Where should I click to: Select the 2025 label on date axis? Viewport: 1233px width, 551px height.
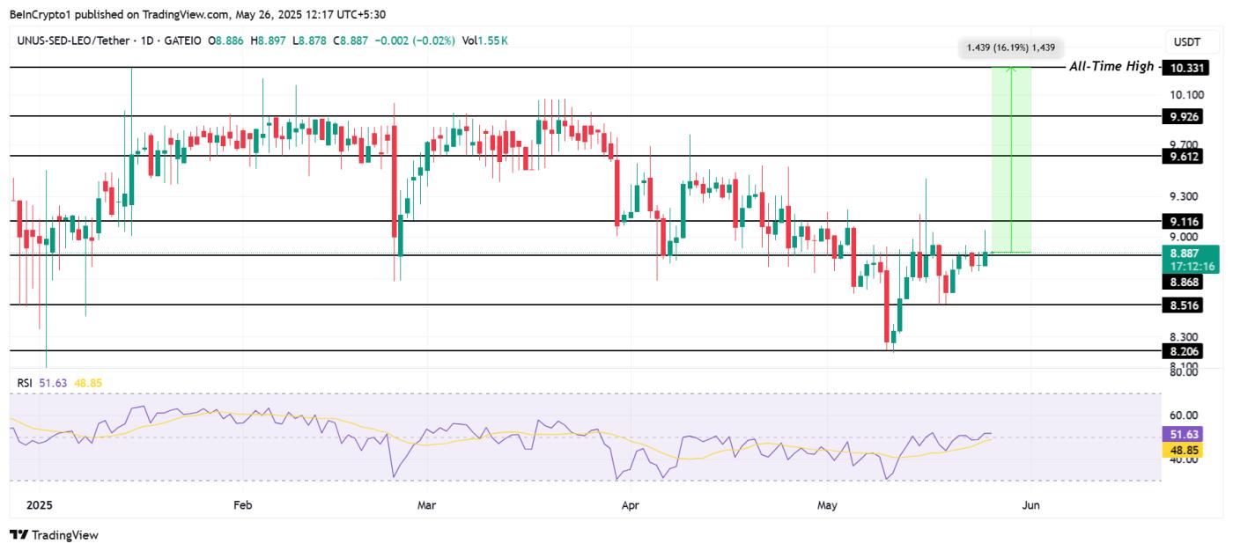(40, 506)
